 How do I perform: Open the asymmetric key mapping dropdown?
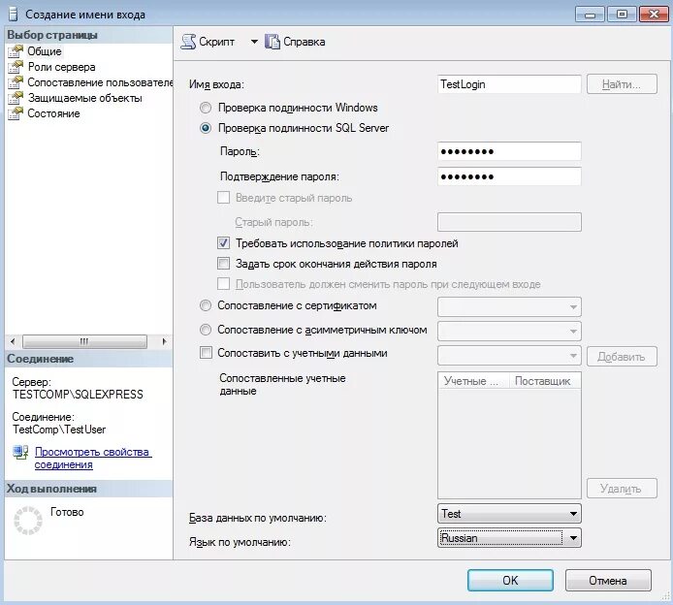pos(509,331)
